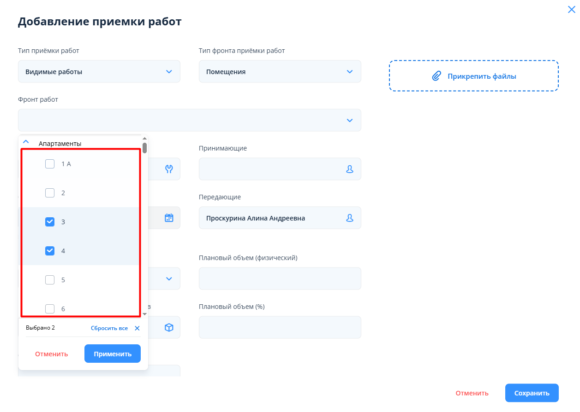580x412 pixels.
Task: Click the dropdown list scrollbar thumb
Action: pyautogui.click(x=144, y=148)
